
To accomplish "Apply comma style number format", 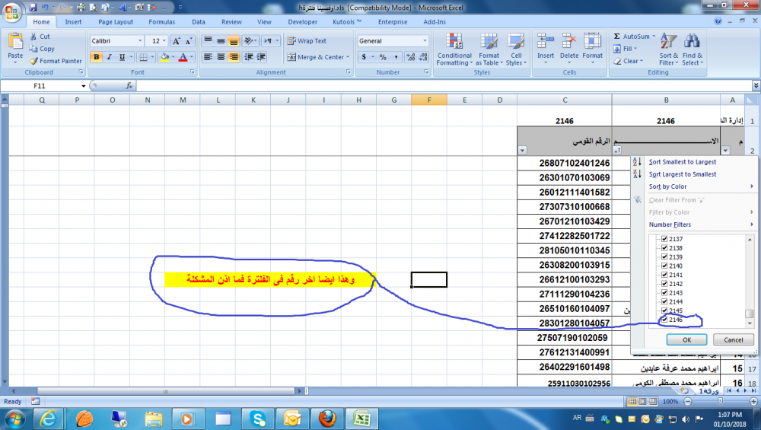I will (396, 57).
